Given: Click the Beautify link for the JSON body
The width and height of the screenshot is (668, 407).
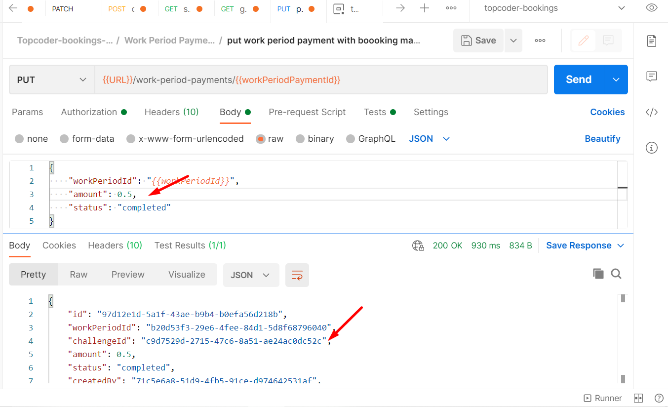Looking at the screenshot, I should 602,139.
